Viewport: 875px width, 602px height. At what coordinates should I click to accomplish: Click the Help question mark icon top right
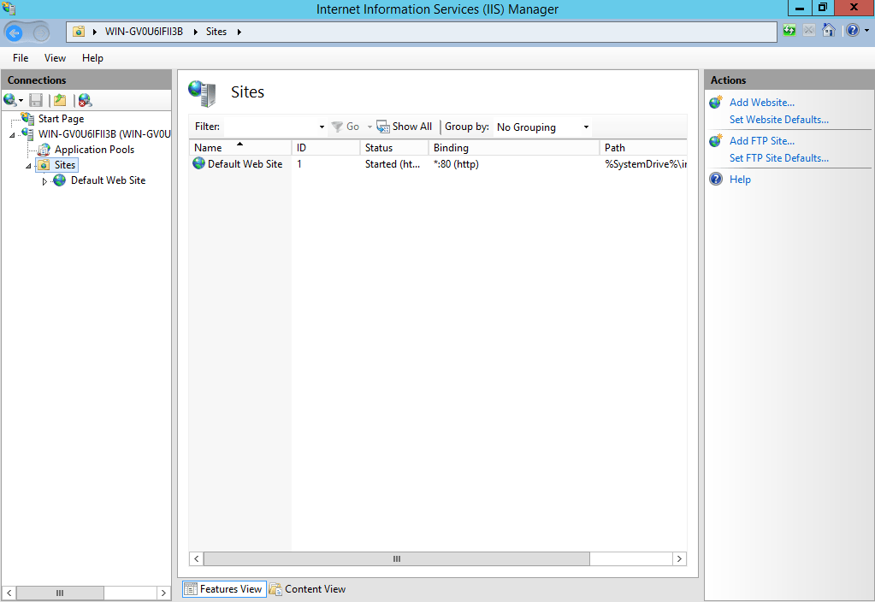(852, 30)
